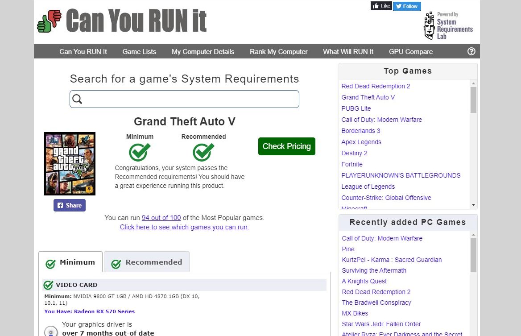Click the Grand Theft Auto V cover art
Image resolution: width=521 pixels, height=336 pixels.
click(70, 164)
